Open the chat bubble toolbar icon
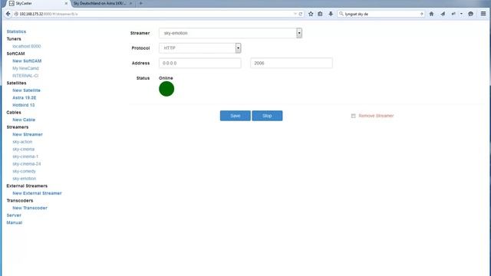 [470, 14]
